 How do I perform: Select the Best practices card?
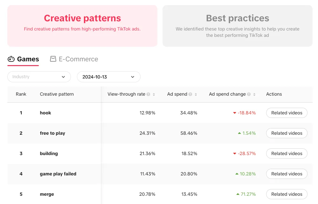(x=238, y=26)
